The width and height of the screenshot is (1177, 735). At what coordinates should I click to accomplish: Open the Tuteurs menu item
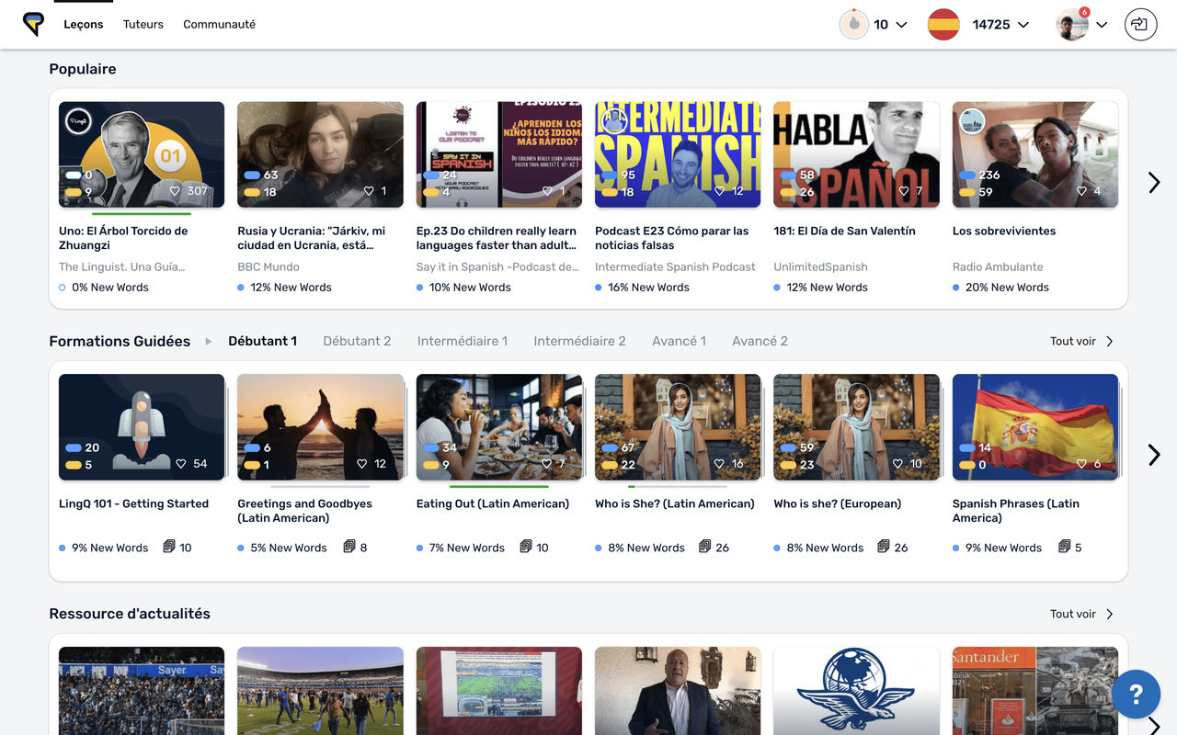click(x=143, y=25)
